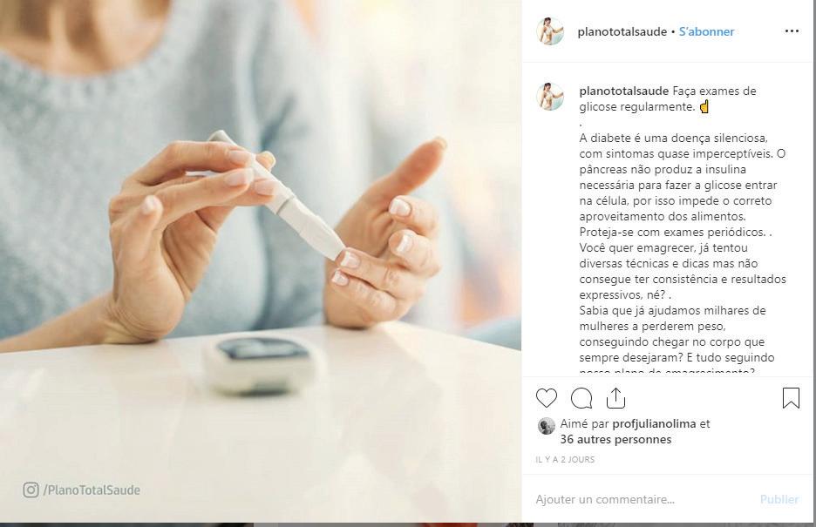Click profjulianolima's small avatar in likes
The height and width of the screenshot is (527, 816).
point(546,426)
